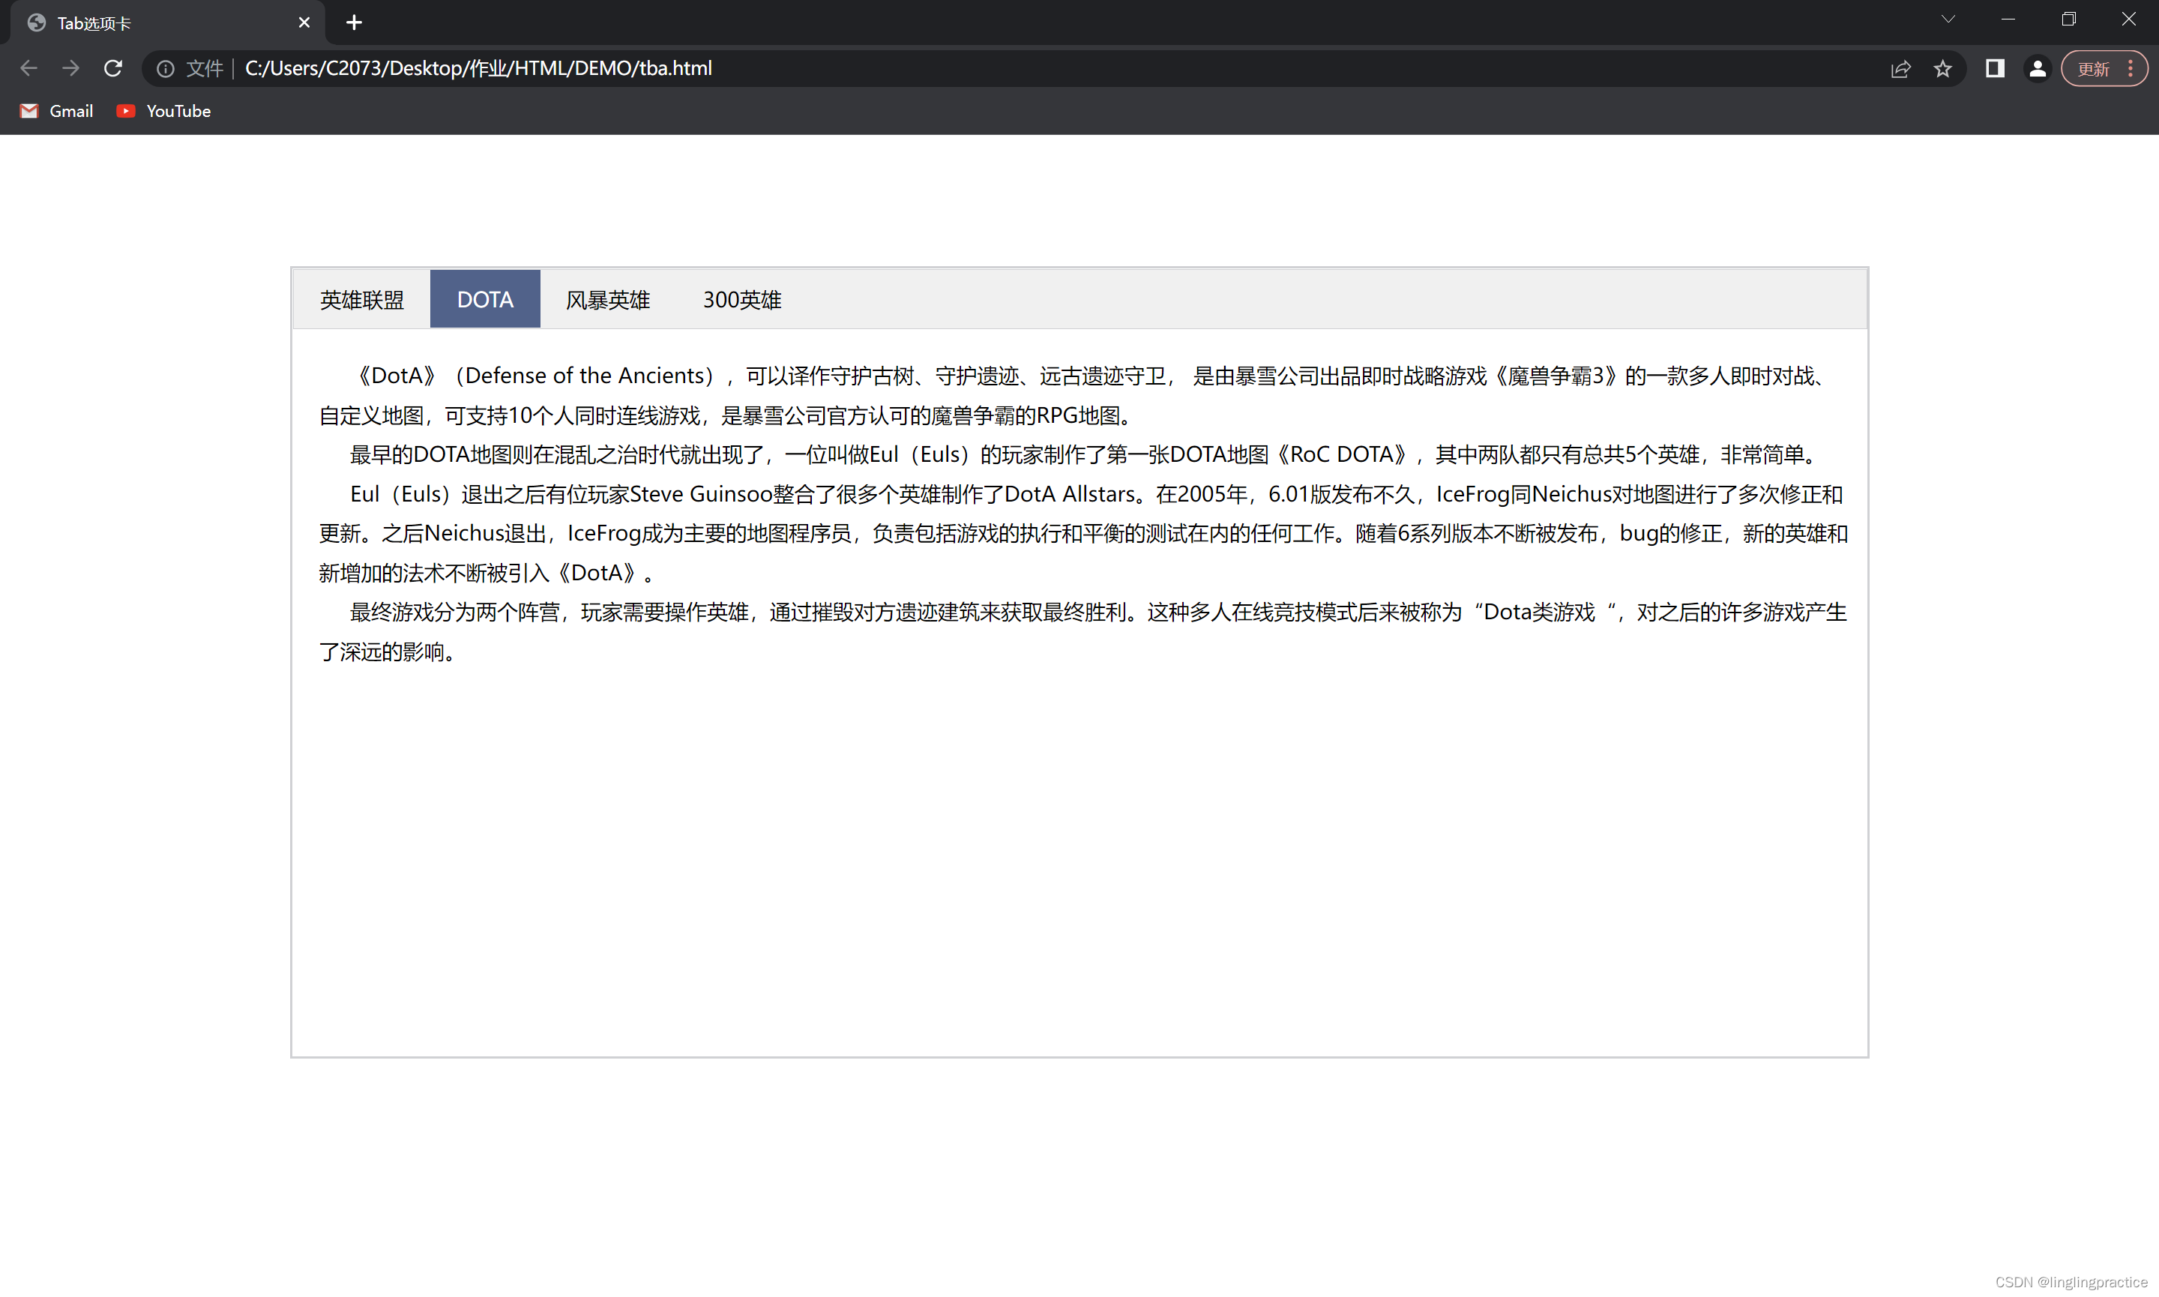Close the browser window
Viewport: 2159px width, 1297px height.
click(x=2128, y=19)
